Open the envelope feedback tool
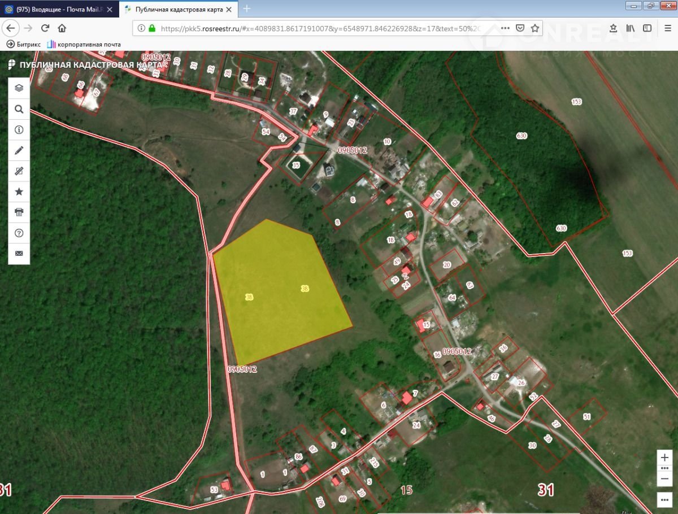Screen dimensions: 678x514 (x=19, y=253)
